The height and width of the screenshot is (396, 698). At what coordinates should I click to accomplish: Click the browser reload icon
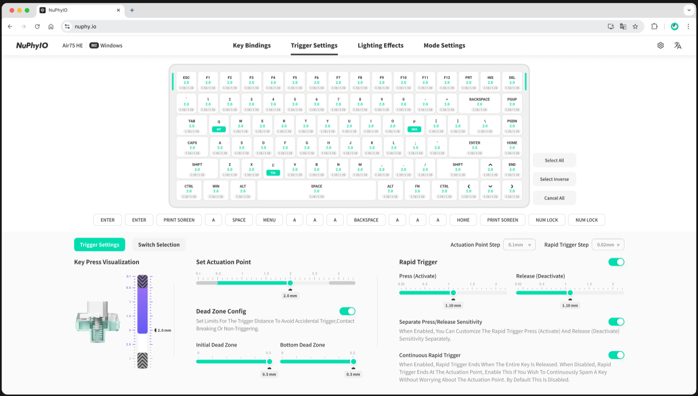pyautogui.click(x=37, y=26)
